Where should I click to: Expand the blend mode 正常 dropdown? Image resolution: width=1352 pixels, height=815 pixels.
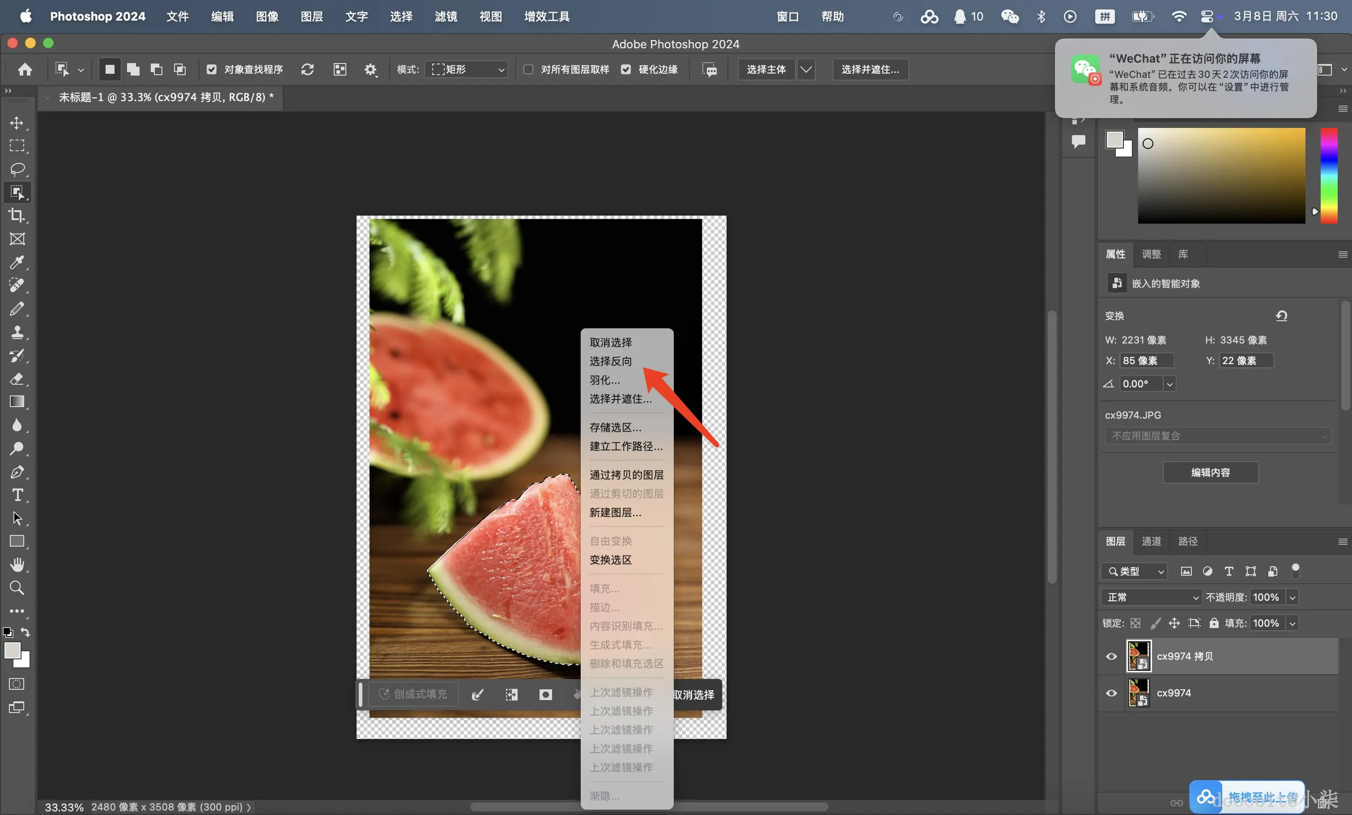[x=1151, y=597]
